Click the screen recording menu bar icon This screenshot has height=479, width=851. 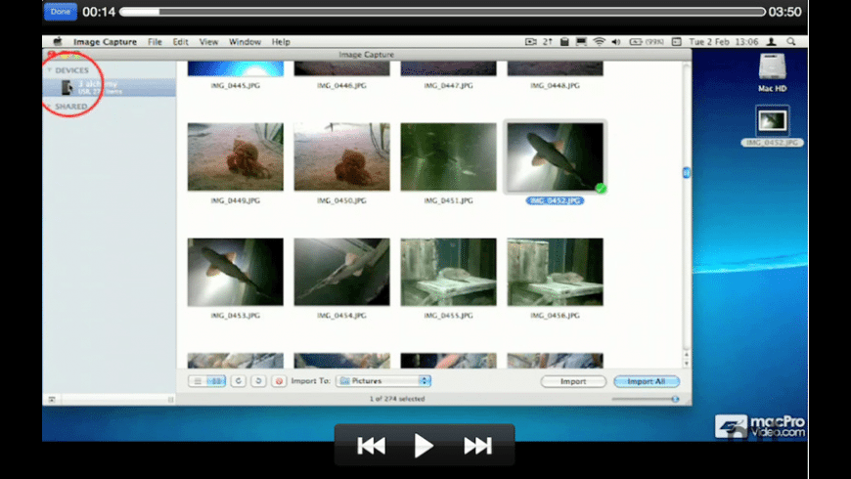[x=530, y=42]
